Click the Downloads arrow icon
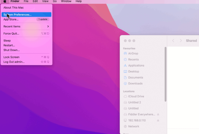Viewport: 199px width, 134px height. point(125,83)
